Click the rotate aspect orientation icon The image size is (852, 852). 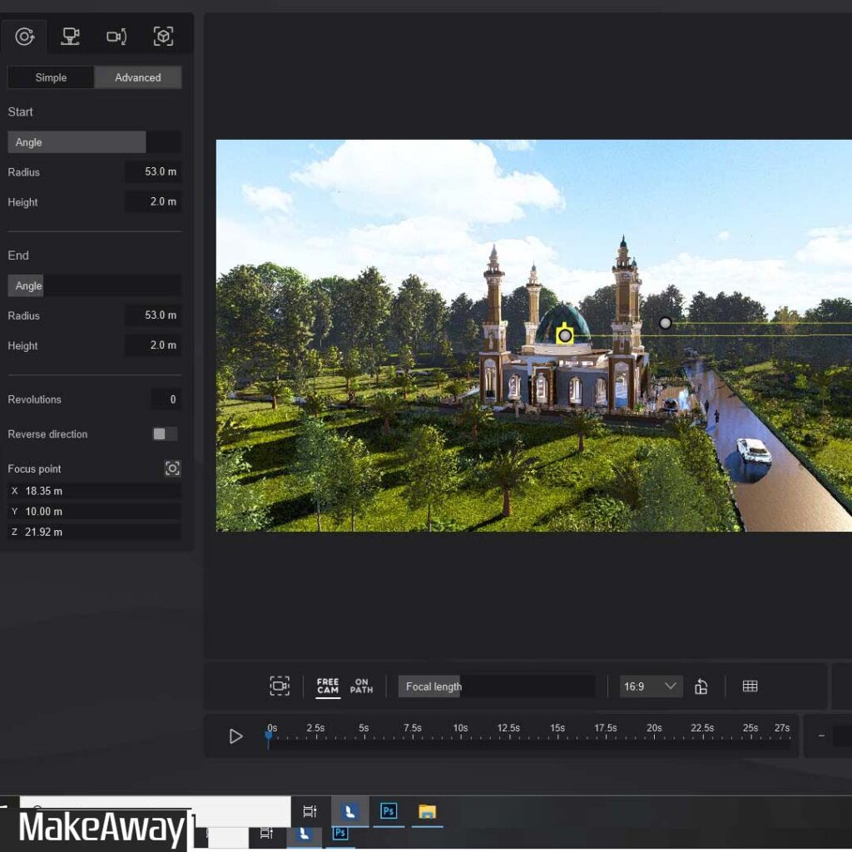(x=701, y=686)
